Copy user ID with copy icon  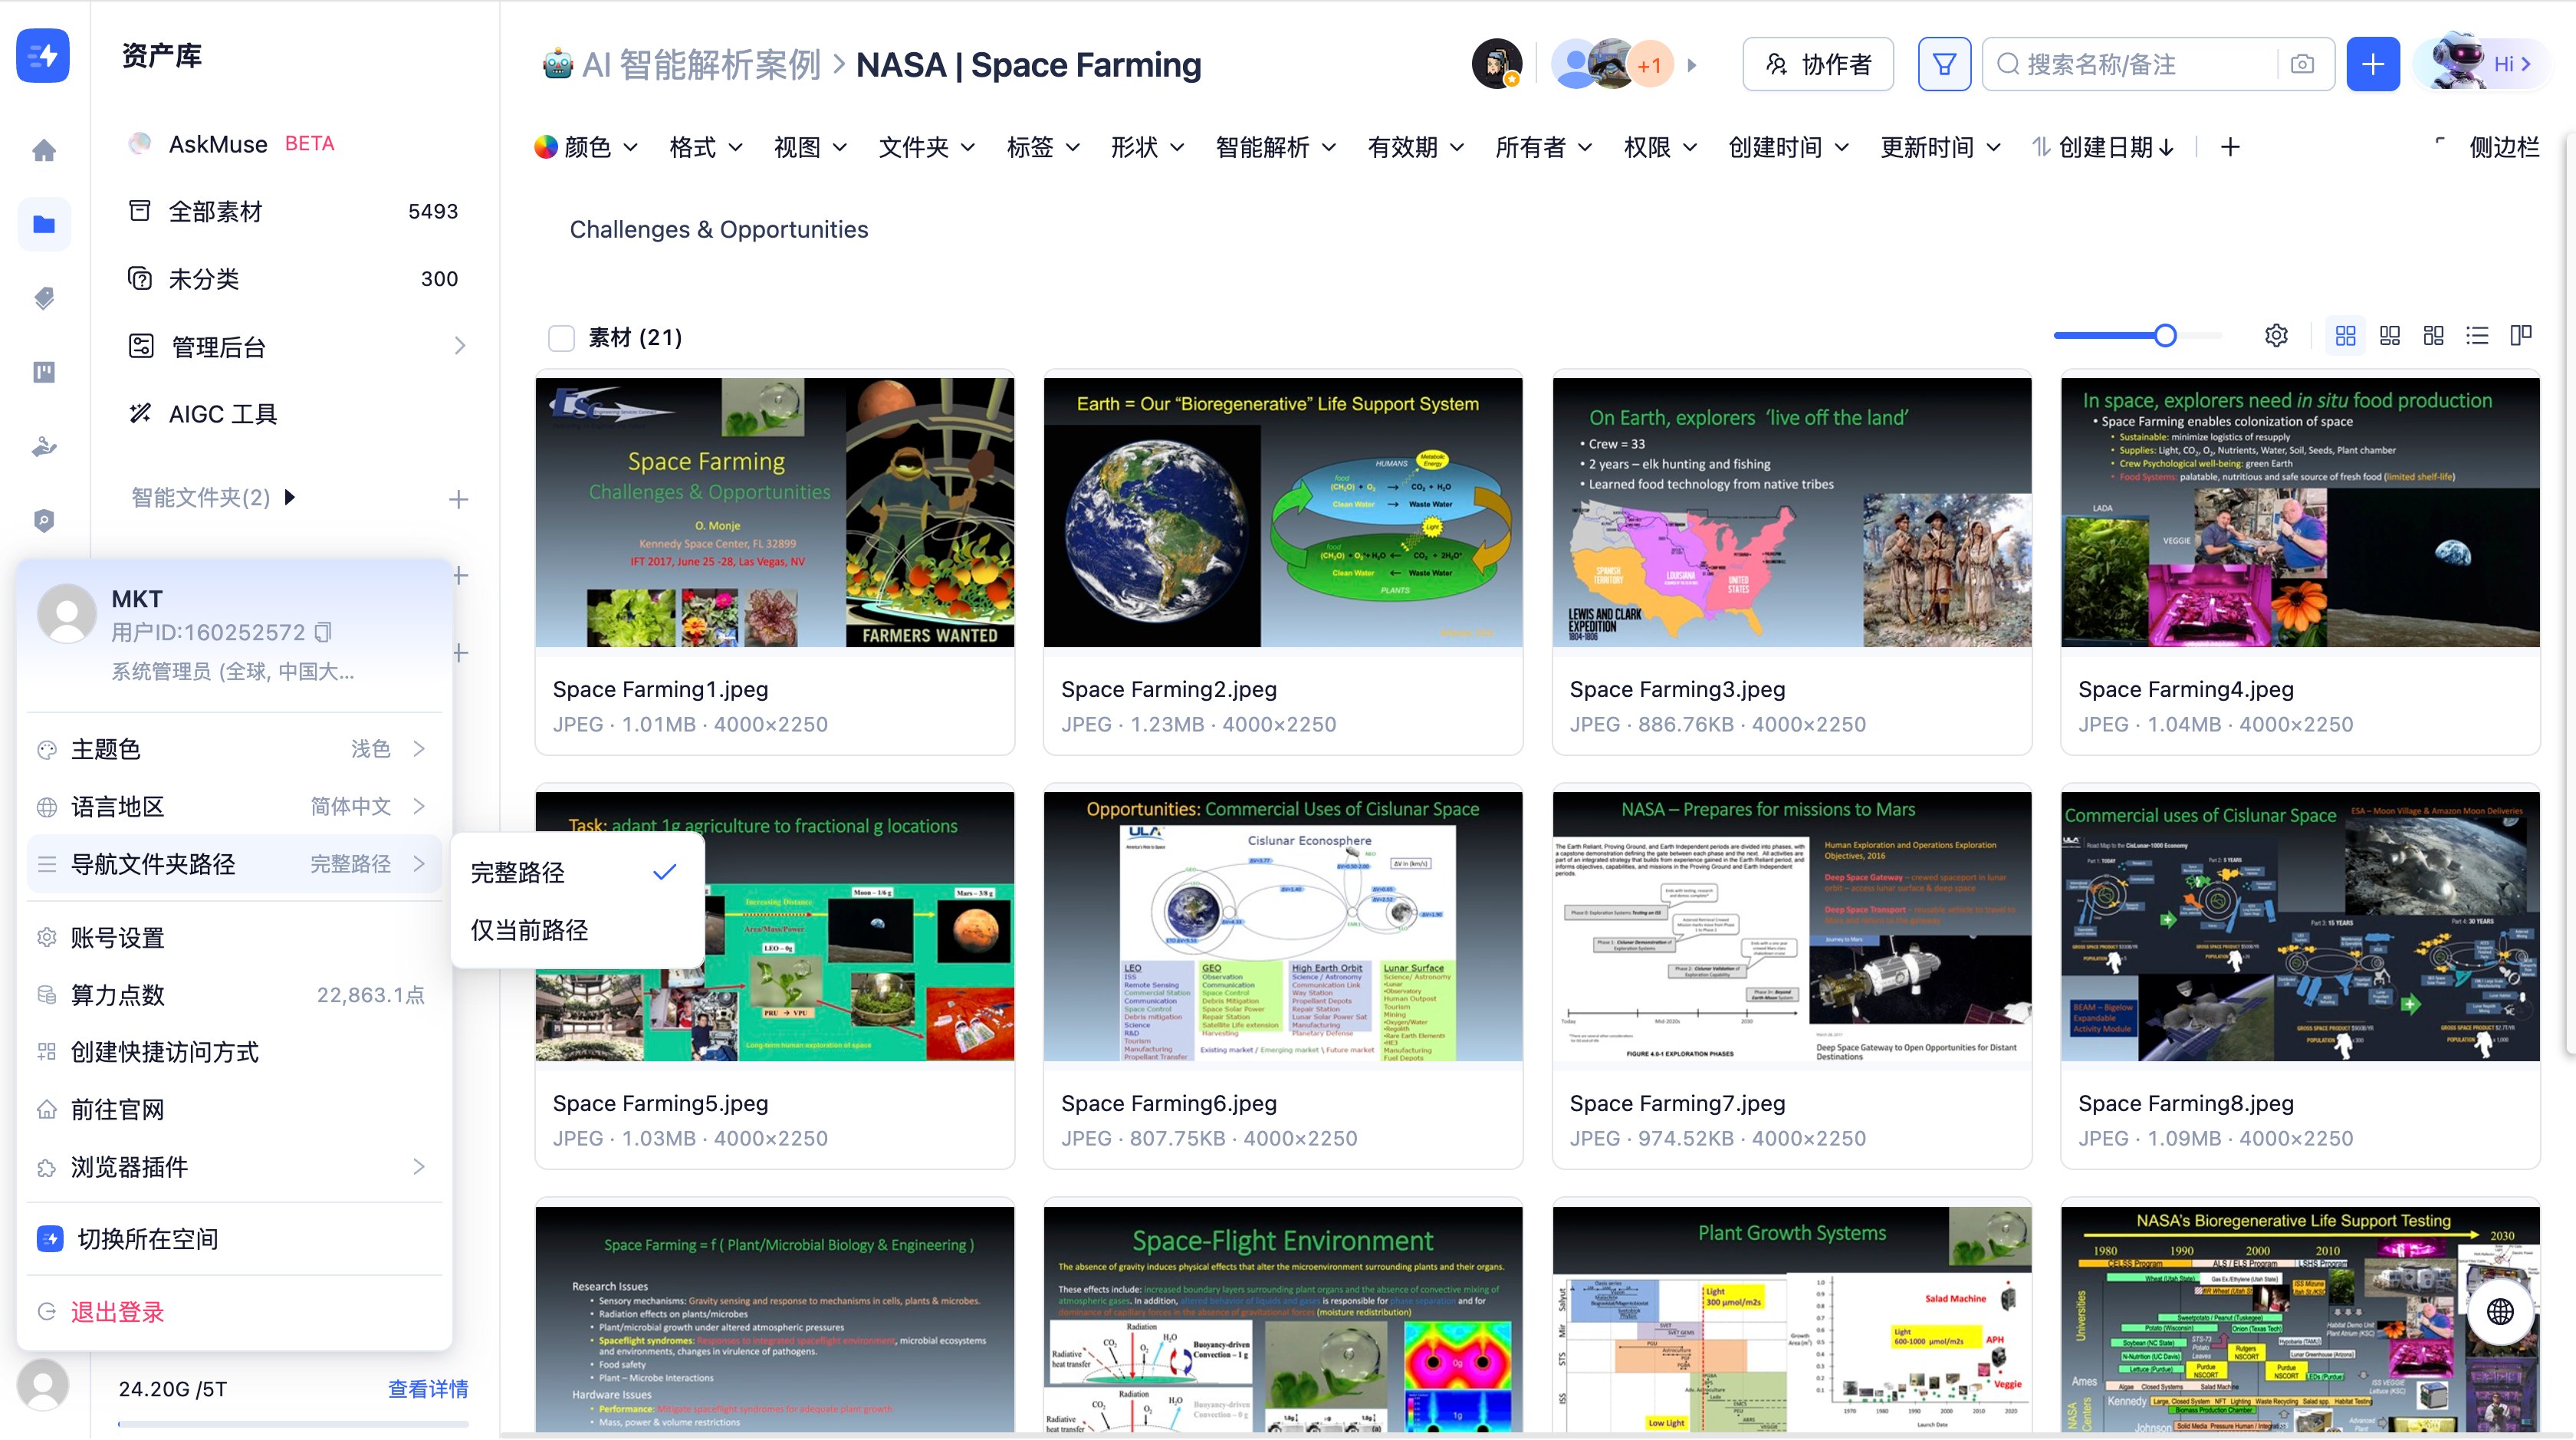323,632
